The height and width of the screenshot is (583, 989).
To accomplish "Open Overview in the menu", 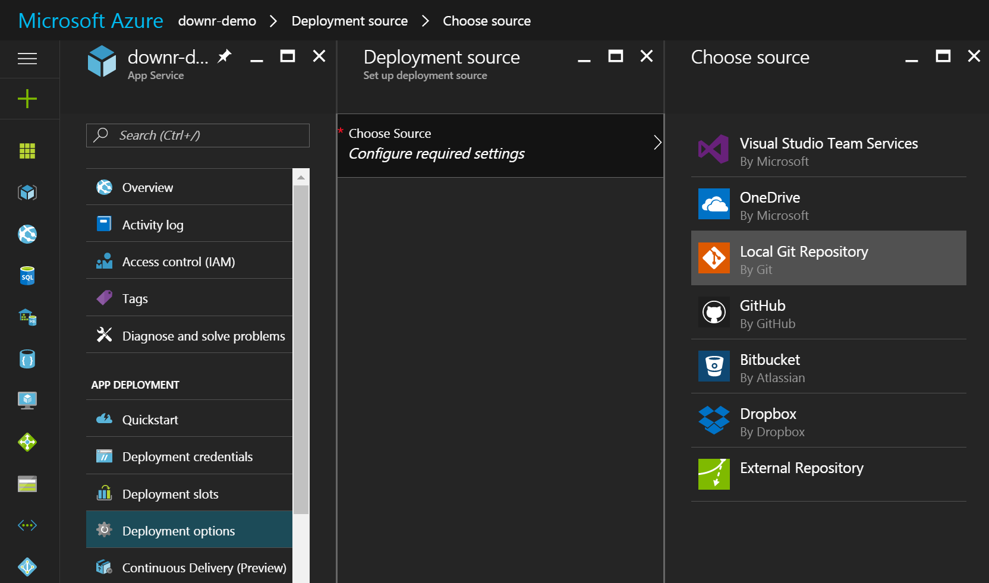I will 189,187.
